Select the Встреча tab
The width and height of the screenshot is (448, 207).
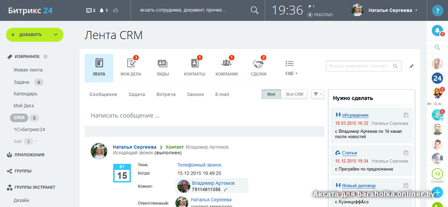point(166,94)
